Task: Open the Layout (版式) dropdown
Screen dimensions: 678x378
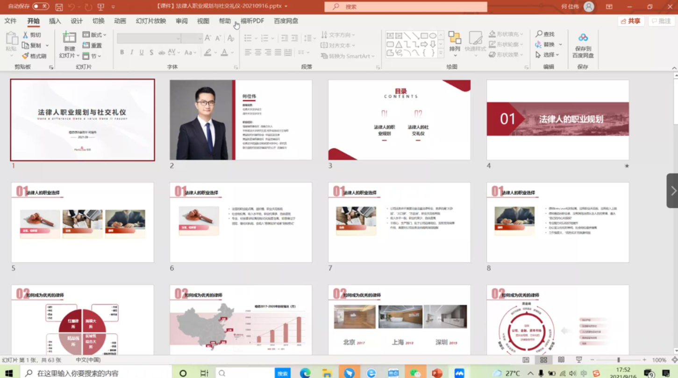Action: tap(93, 35)
